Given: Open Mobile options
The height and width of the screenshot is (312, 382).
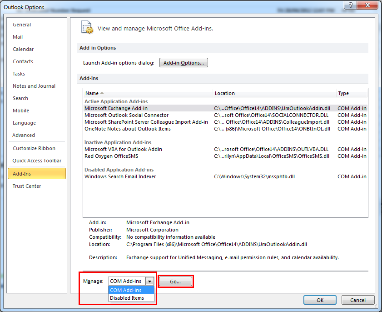Looking at the screenshot, I should tap(21, 111).
